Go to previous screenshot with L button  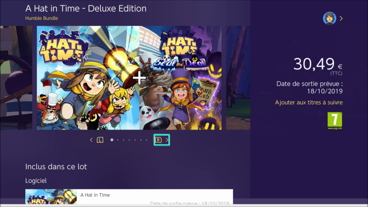pyautogui.click(x=100, y=140)
